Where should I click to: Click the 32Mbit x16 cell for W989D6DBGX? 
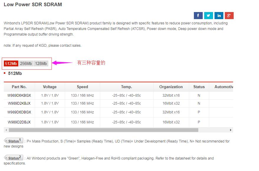point(171,112)
